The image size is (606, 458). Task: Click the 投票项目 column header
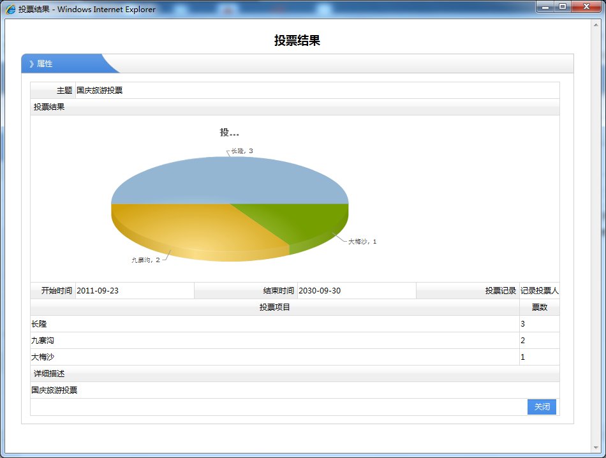pos(275,307)
